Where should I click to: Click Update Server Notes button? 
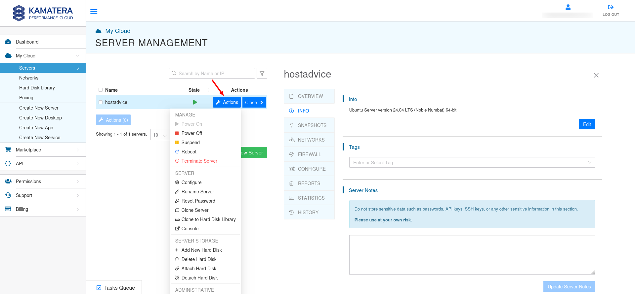pos(569,286)
